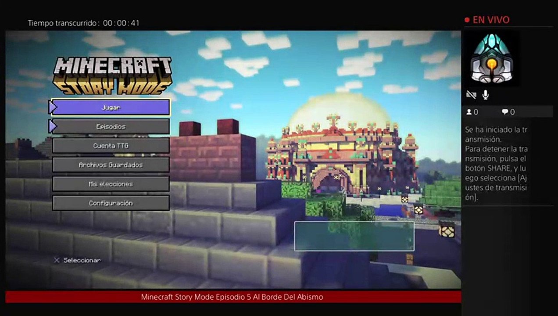Screen dimensions: 558x316
Task: Toggle the microphone icon in broadcast panel
Action: (x=486, y=94)
